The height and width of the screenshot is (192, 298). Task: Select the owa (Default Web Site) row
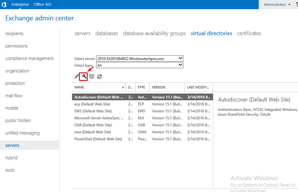[143, 132]
